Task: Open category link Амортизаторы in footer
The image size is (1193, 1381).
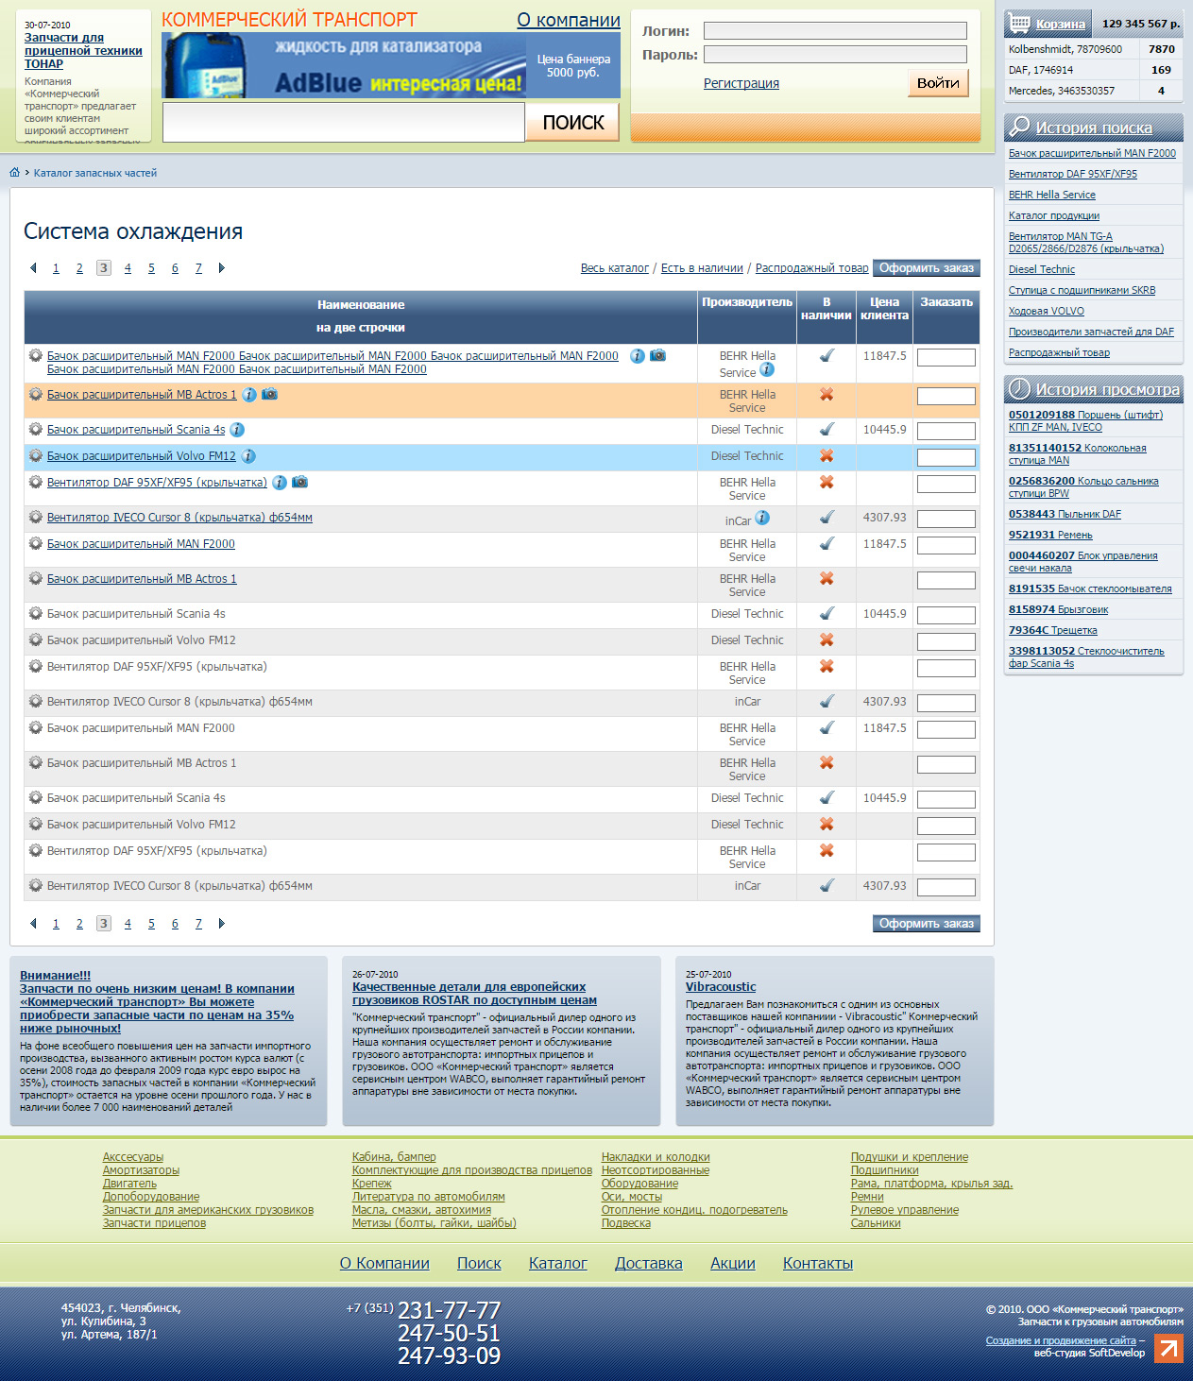Action: point(141,1170)
